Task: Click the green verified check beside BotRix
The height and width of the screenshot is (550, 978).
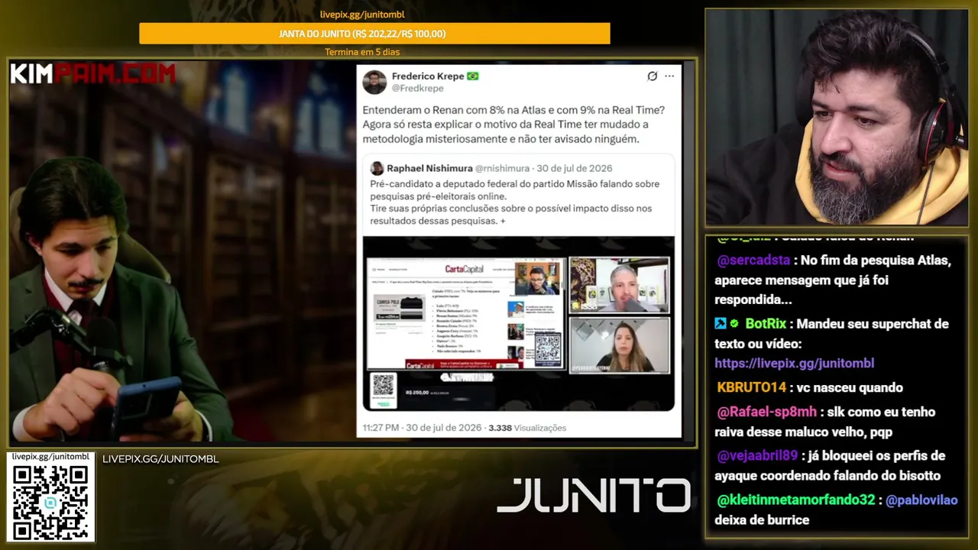Action: pos(734,324)
